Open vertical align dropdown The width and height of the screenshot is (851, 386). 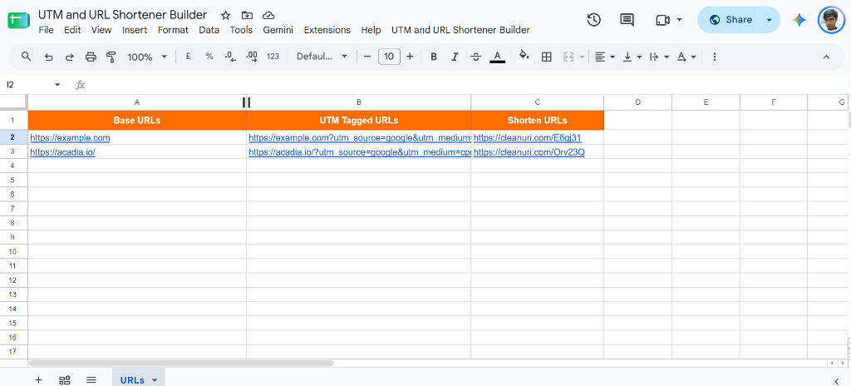[x=632, y=57]
